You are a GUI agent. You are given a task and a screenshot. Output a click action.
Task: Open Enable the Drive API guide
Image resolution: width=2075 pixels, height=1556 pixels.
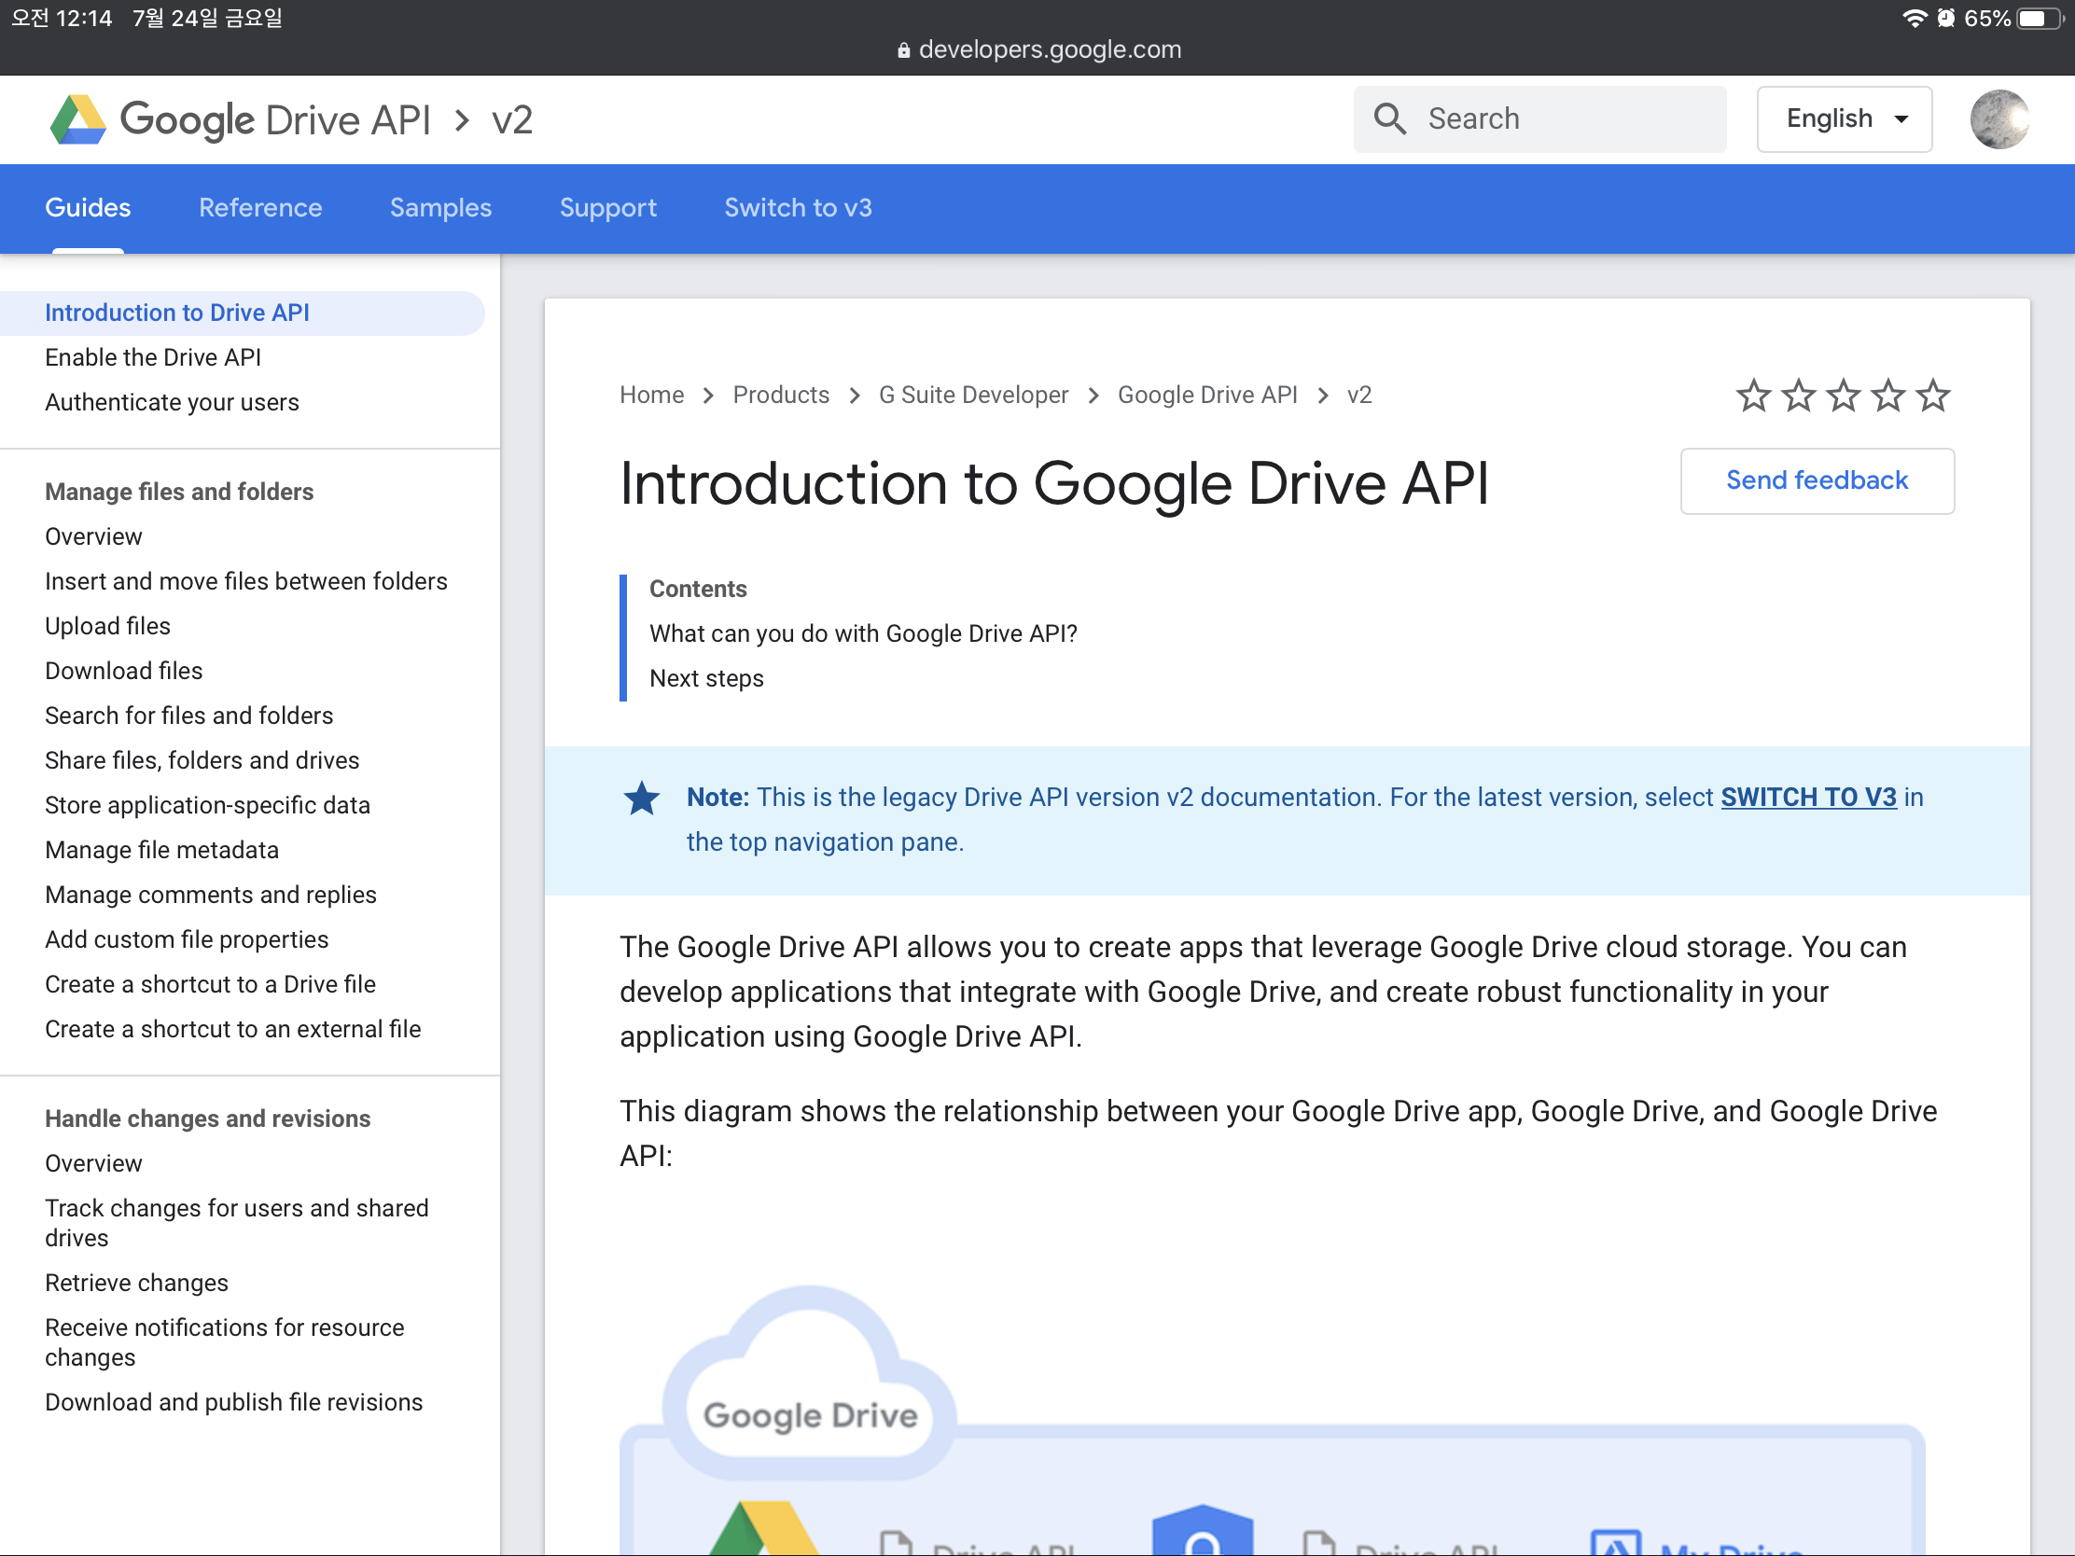[153, 357]
